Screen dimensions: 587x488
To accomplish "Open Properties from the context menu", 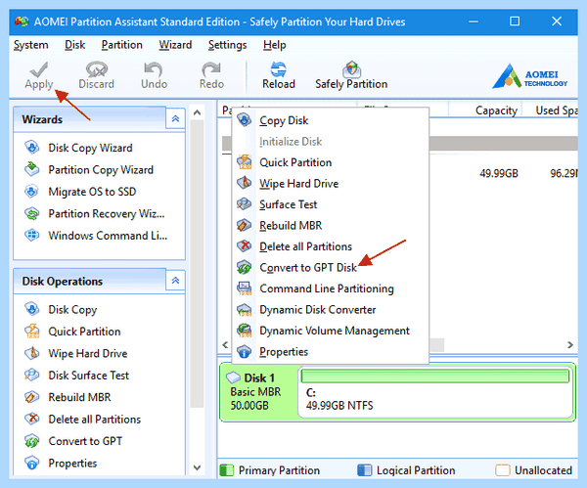I will click(331, 351).
